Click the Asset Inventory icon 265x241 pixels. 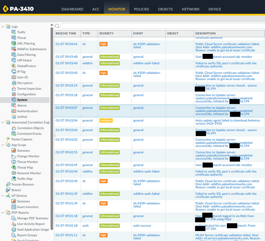(14, 207)
